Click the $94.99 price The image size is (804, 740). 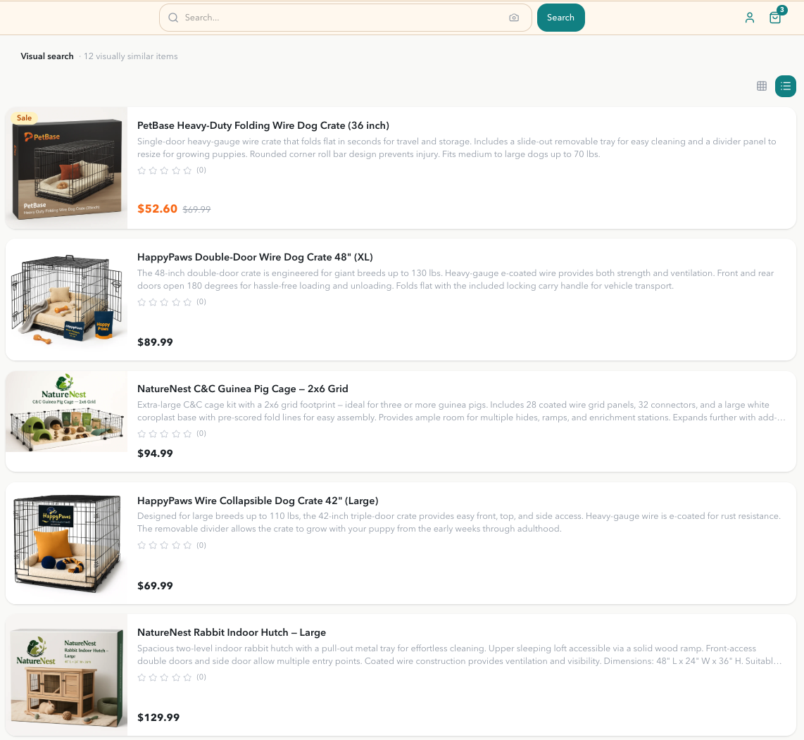click(x=156, y=453)
